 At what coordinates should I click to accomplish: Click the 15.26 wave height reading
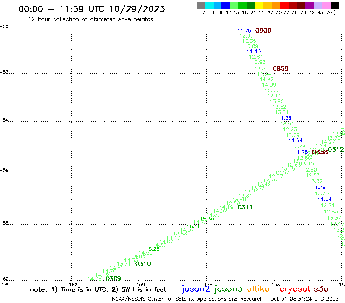coord(152,249)
